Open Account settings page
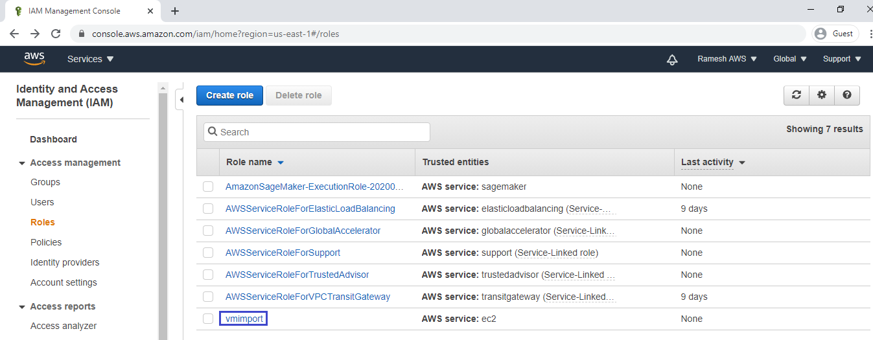 coord(64,282)
